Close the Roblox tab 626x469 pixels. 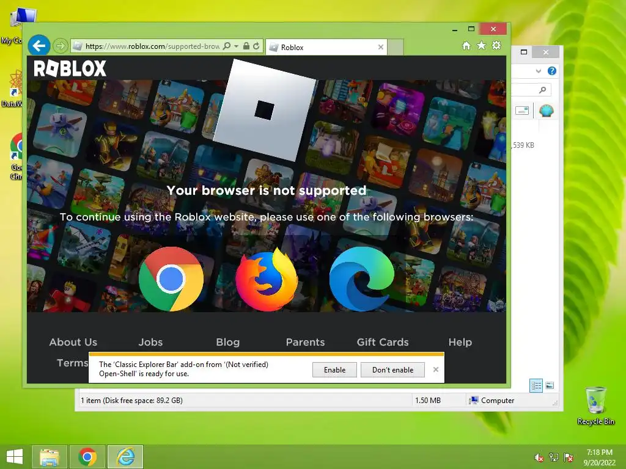click(380, 47)
